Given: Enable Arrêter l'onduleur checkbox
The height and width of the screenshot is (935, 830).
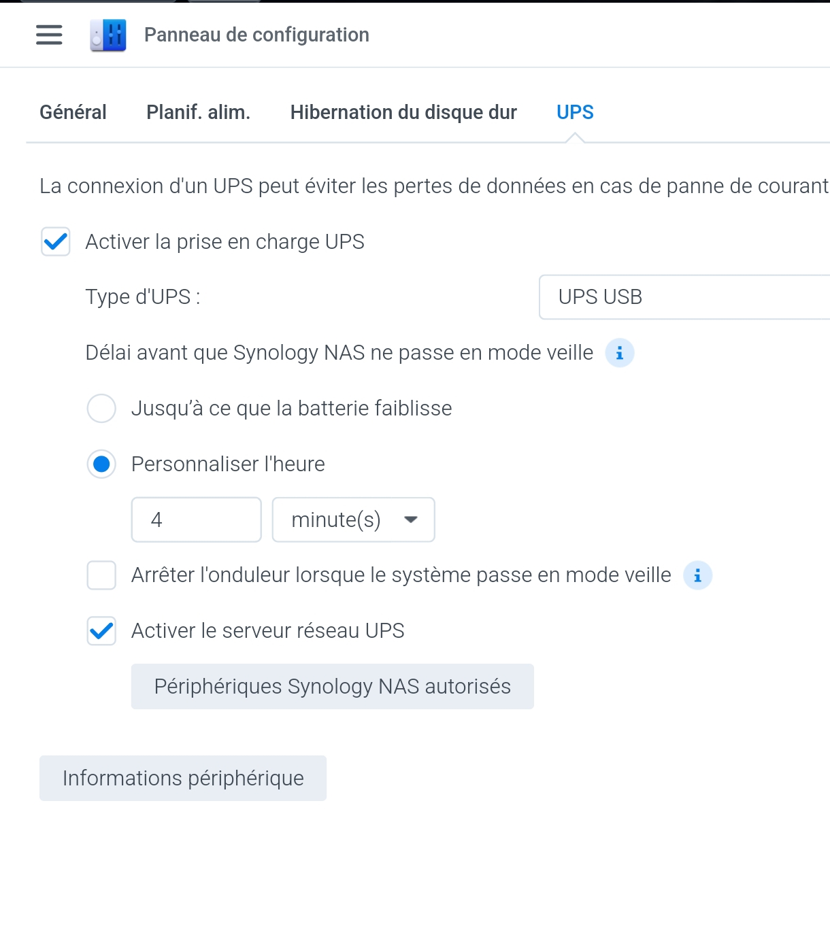Looking at the screenshot, I should [101, 575].
